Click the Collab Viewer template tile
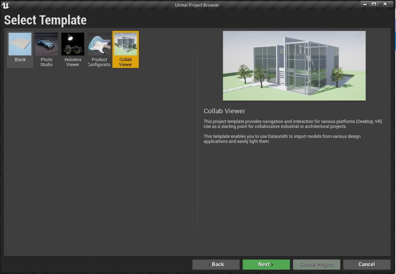 coord(126,49)
